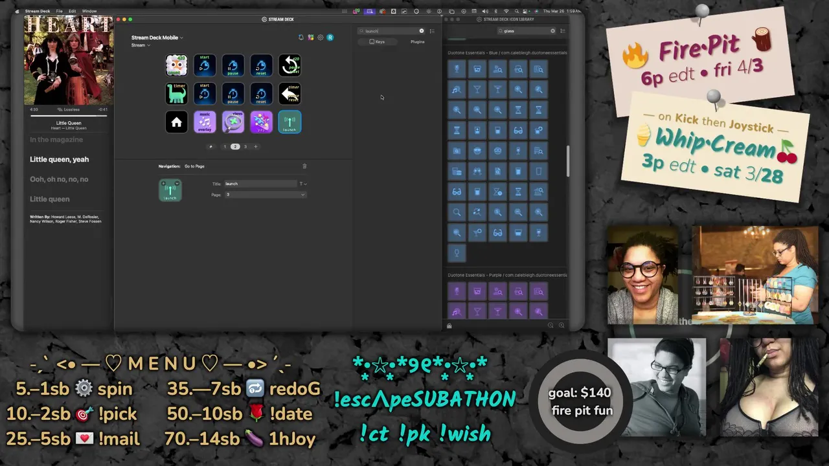This screenshot has width=829, height=466.
Task: Select the white home key
Action: (x=176, y=122)
